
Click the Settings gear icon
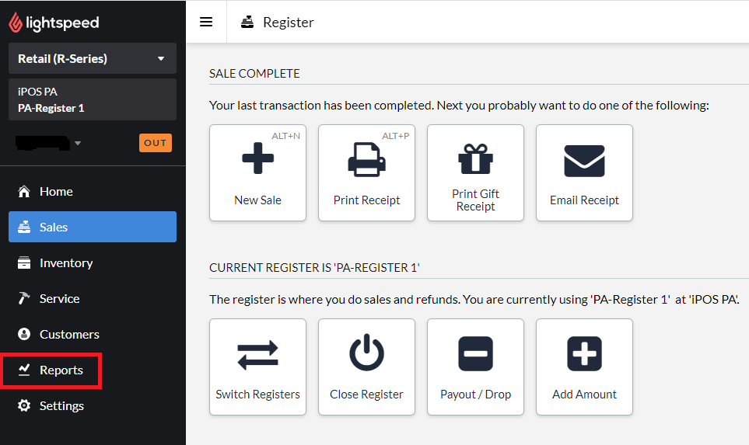click(24, 406)
